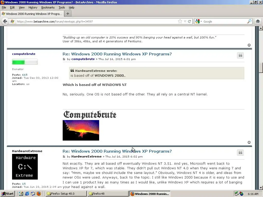Go back with the Firefox back arrow

pyautogui.click(x=5, y=22)
